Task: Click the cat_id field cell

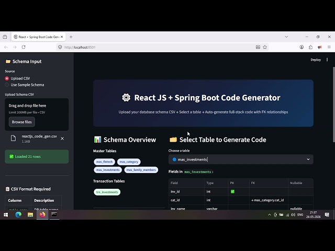Action: click(186, 200)
